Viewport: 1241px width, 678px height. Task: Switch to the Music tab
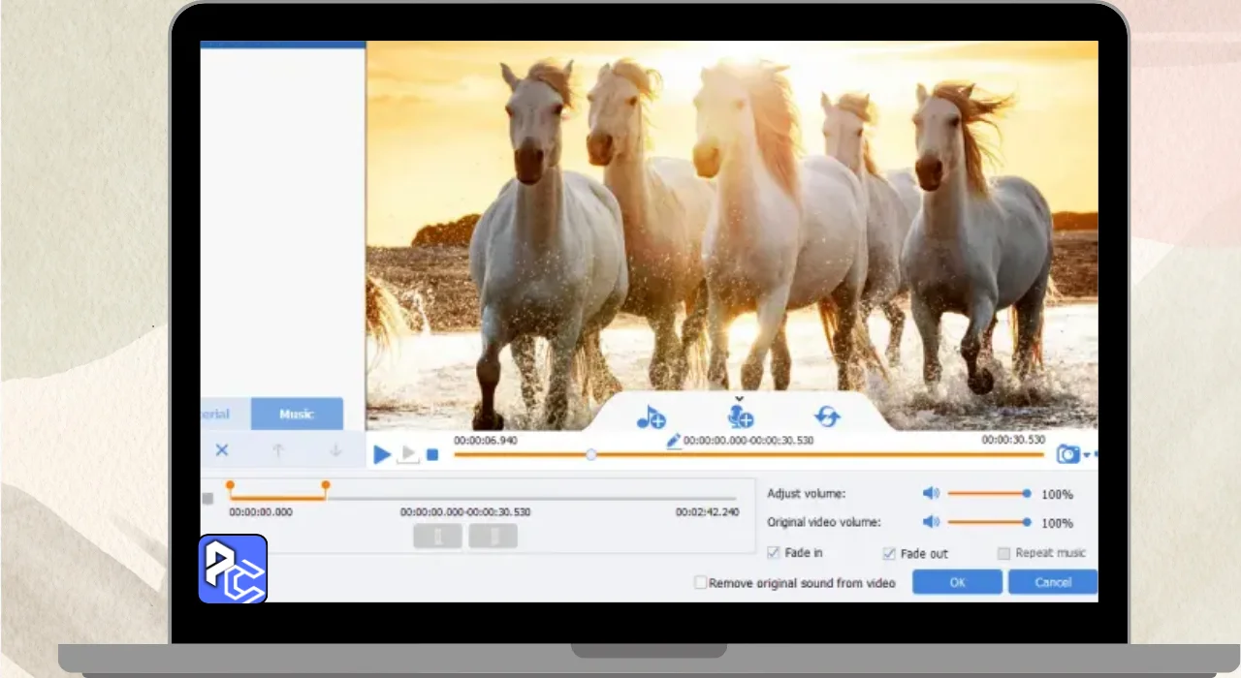[297, 414]
